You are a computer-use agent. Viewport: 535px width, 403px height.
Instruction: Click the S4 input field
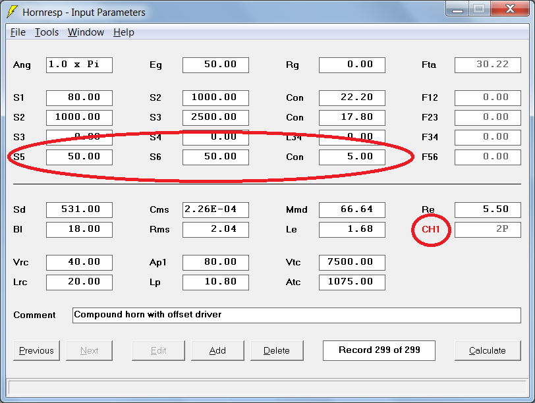tap(215, 138)
